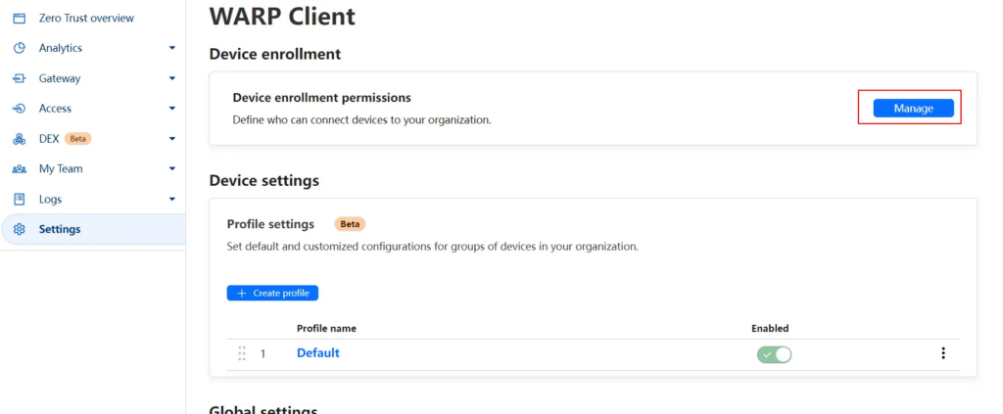Expand the Logs dropdown arrow
1003x414 pixels.
point(171,200)
